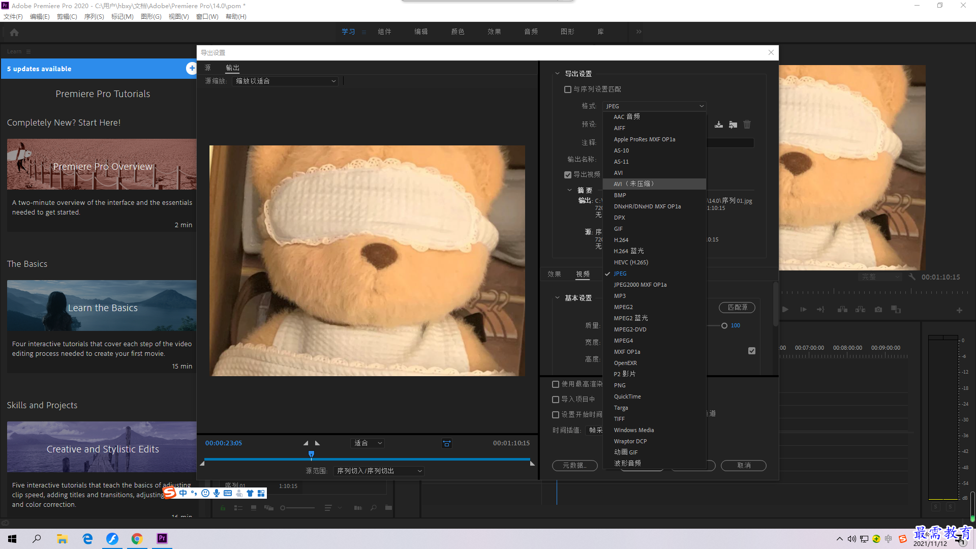Click the volume icon in system tray
Screen dimensions: 976x549
point(852,539)
